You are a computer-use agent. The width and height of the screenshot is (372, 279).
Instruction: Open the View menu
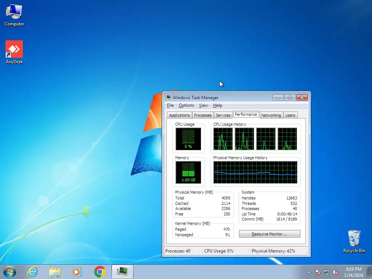[x=203, y=105]
